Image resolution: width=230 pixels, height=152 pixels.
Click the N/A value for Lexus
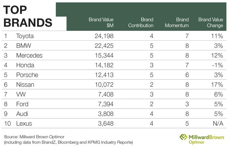tap(217, 124)
